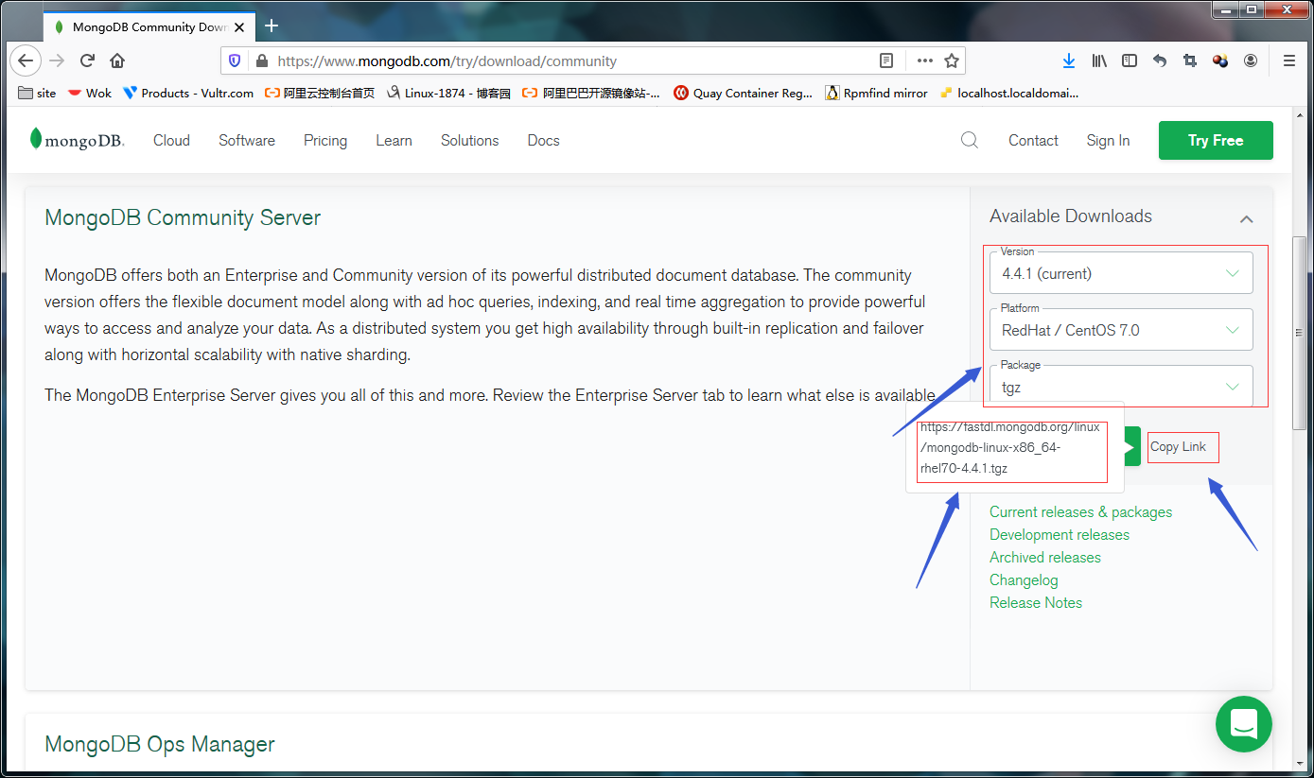Click the Sign In link
Screen dimensions: 1314x778
click(x=1108, y=140)
